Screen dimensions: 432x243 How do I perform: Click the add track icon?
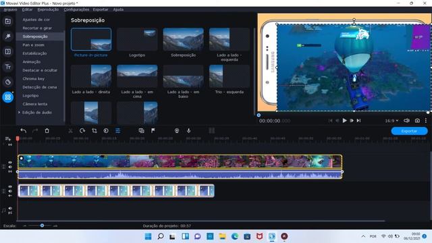click(7, 139)
